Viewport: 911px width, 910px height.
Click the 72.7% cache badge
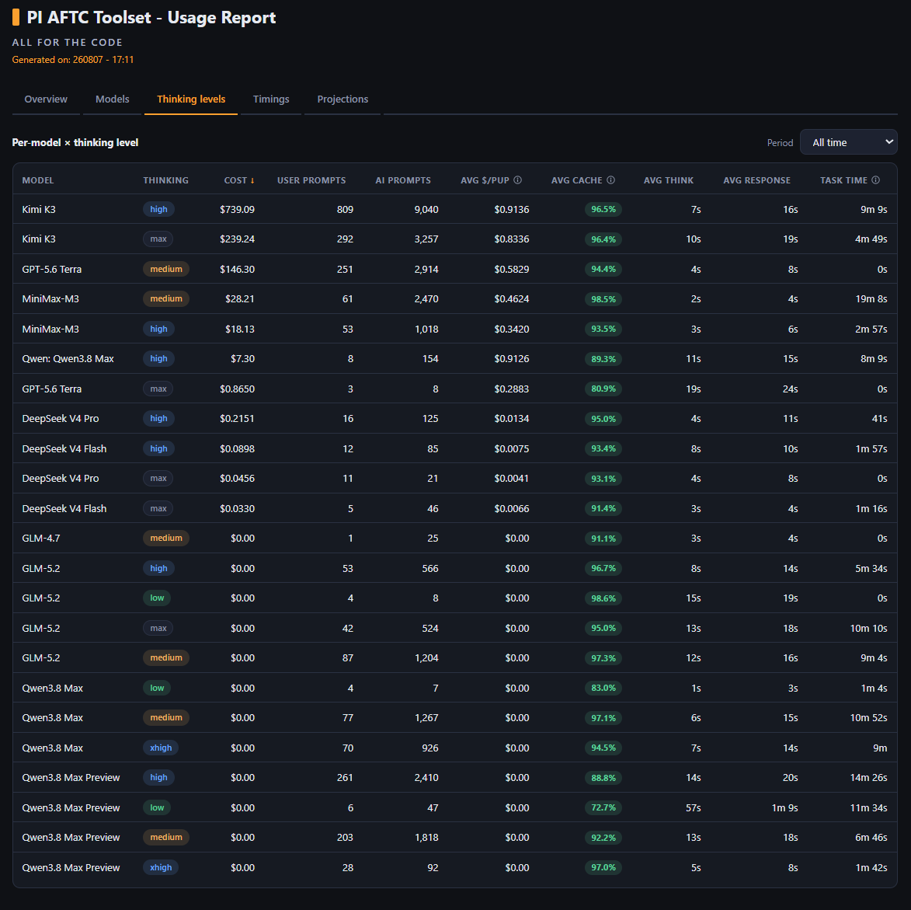[603, 807]
